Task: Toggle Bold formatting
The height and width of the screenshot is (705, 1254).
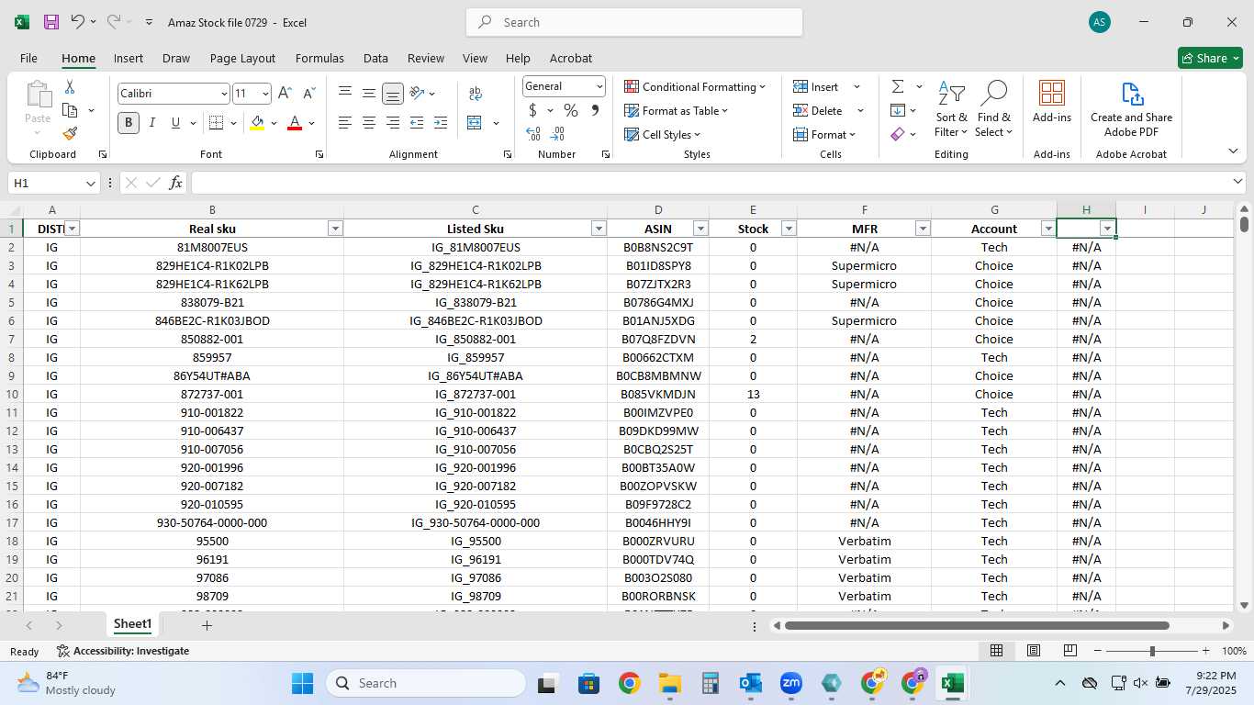Action: coord(129,122)
